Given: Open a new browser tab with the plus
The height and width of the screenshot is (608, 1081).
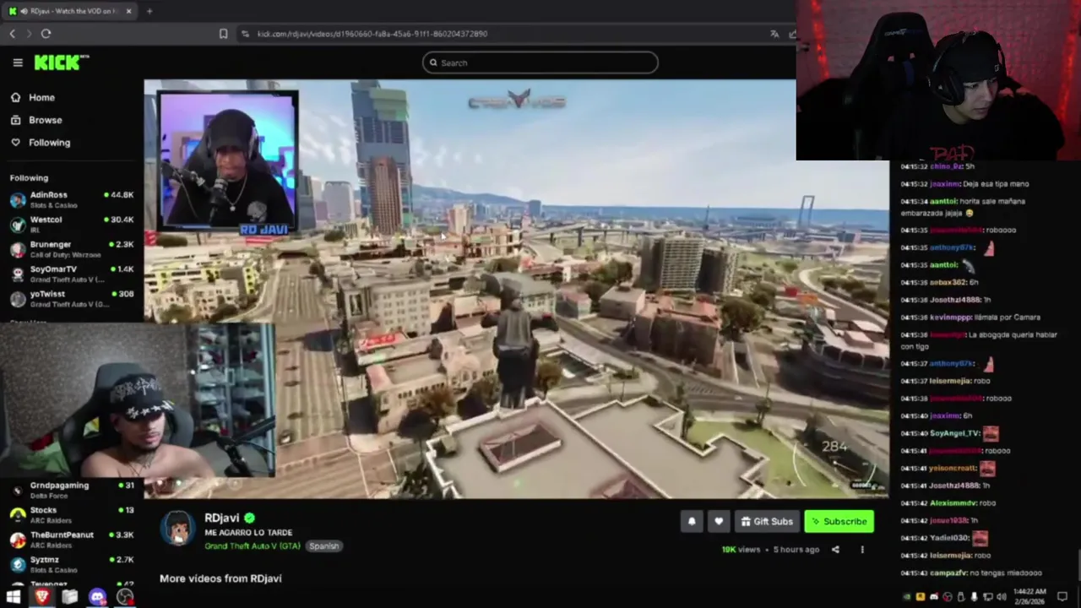Looking at the screenshot, I should click(149, 11).
